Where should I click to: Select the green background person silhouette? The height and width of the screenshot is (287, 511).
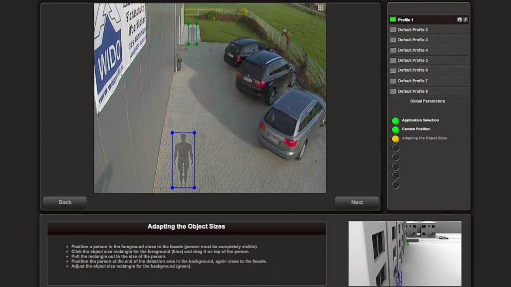click(192, 33)
